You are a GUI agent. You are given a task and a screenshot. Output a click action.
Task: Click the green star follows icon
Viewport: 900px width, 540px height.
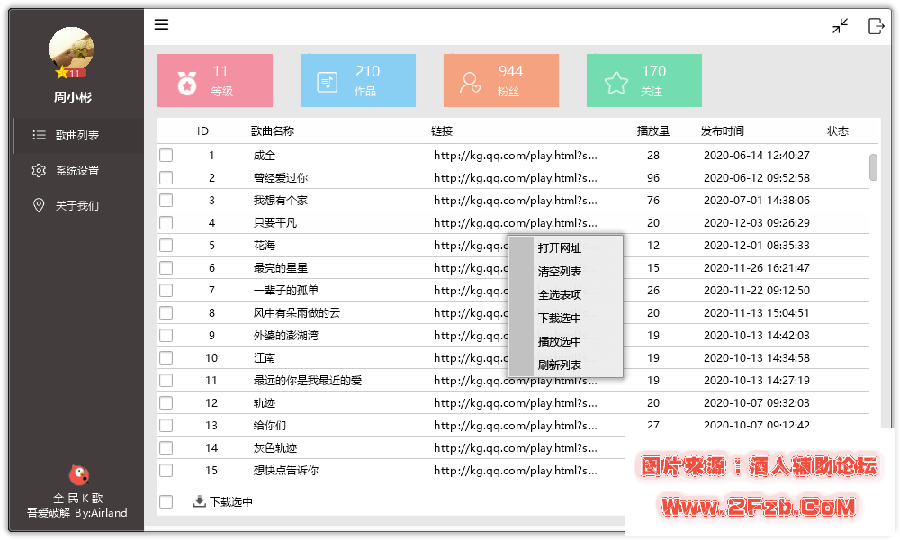[616, 83]
